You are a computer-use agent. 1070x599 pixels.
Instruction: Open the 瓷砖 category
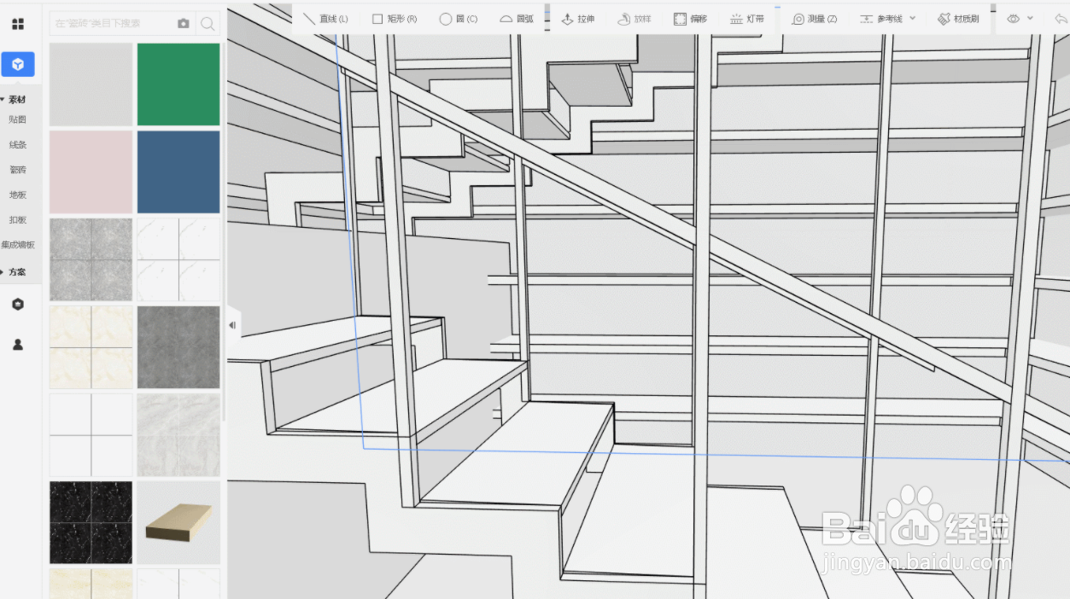pos(18,170)
